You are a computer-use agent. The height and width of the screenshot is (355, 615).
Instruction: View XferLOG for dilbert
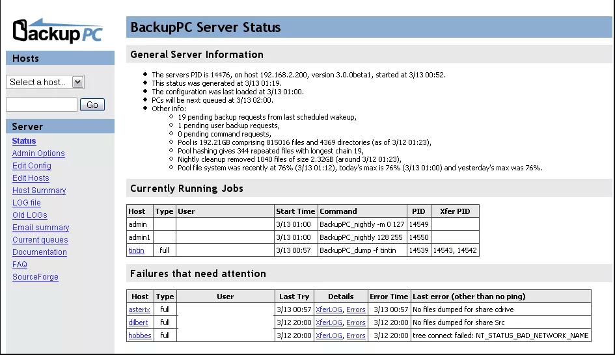point(329,322)
